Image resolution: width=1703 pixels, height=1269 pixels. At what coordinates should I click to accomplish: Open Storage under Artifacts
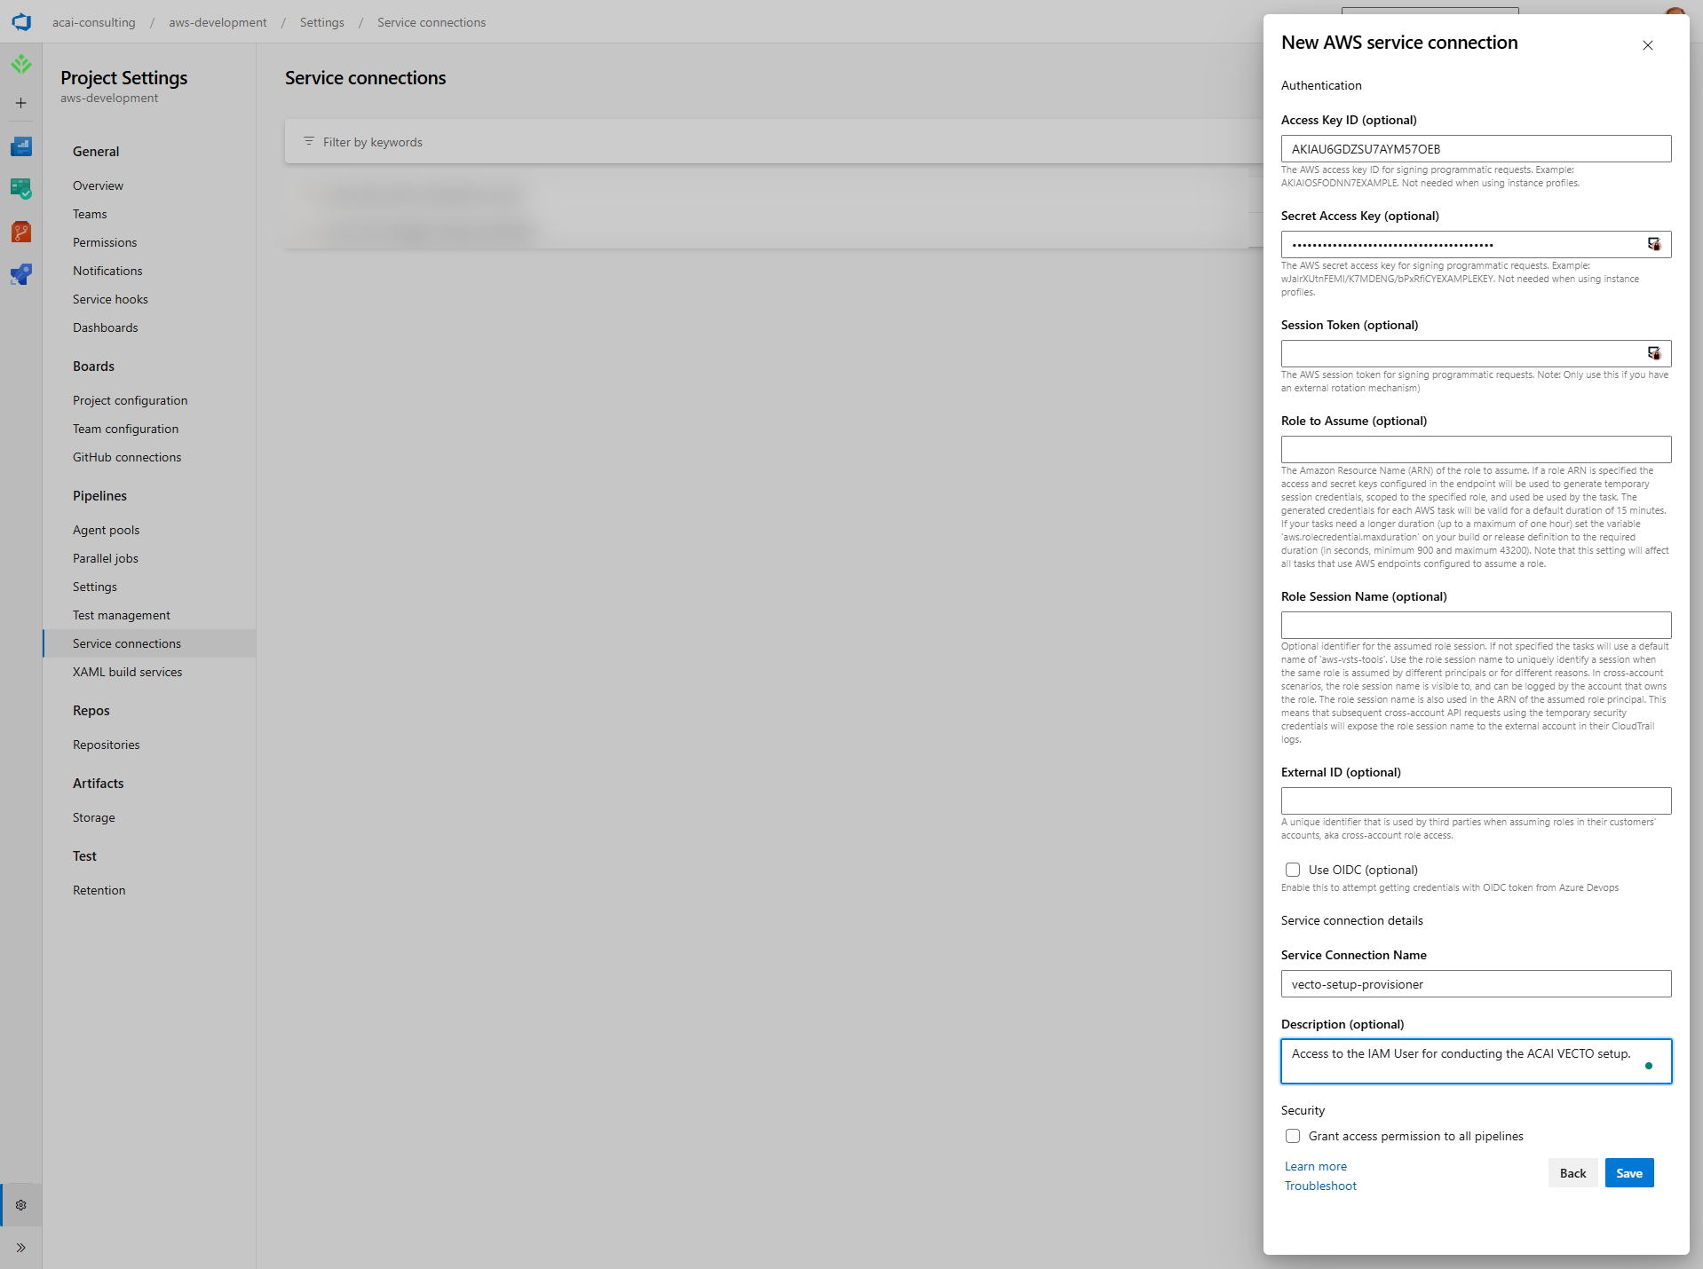(x=94, y=817)
